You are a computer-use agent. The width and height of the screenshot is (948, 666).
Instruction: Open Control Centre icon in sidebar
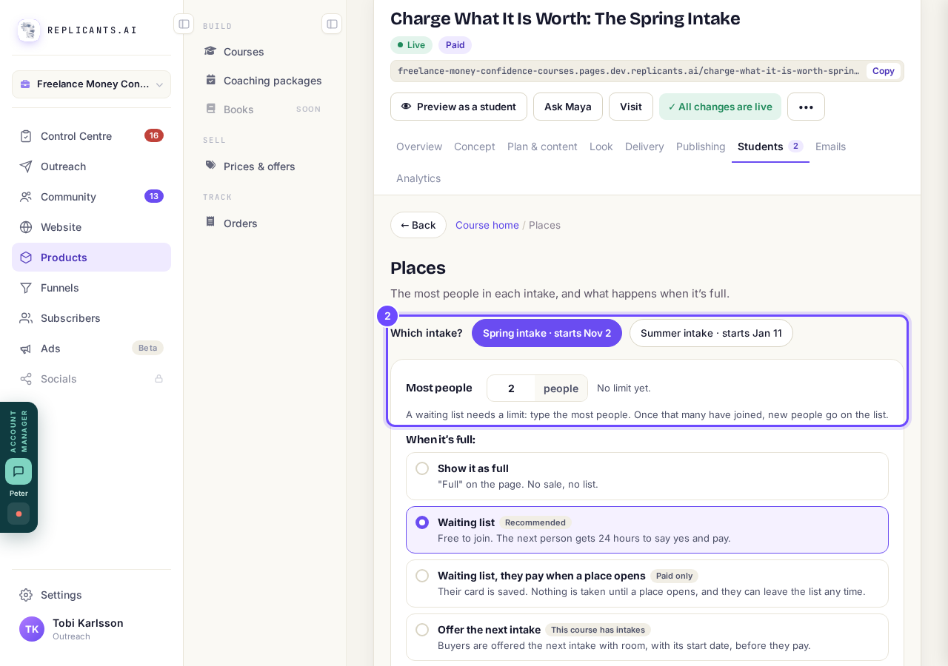pyautogui.click(x=26, y=136)
